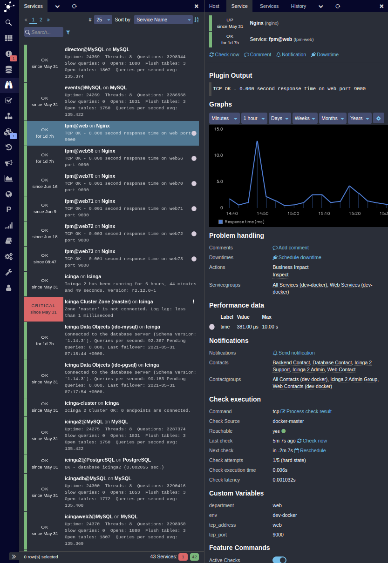Open the History clock icon in sidebar
Viewport: 388px width, 563px height.
(8, 147)
